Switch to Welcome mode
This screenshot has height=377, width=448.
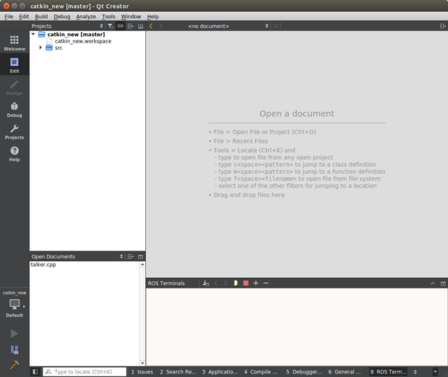(14, 43)
